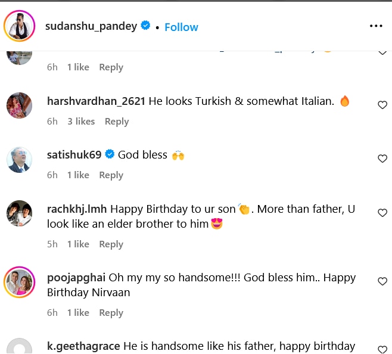Click sudanshu_pandey's profile picture
392x354 pixels.
pyautogui.click(x=19, y=27)
